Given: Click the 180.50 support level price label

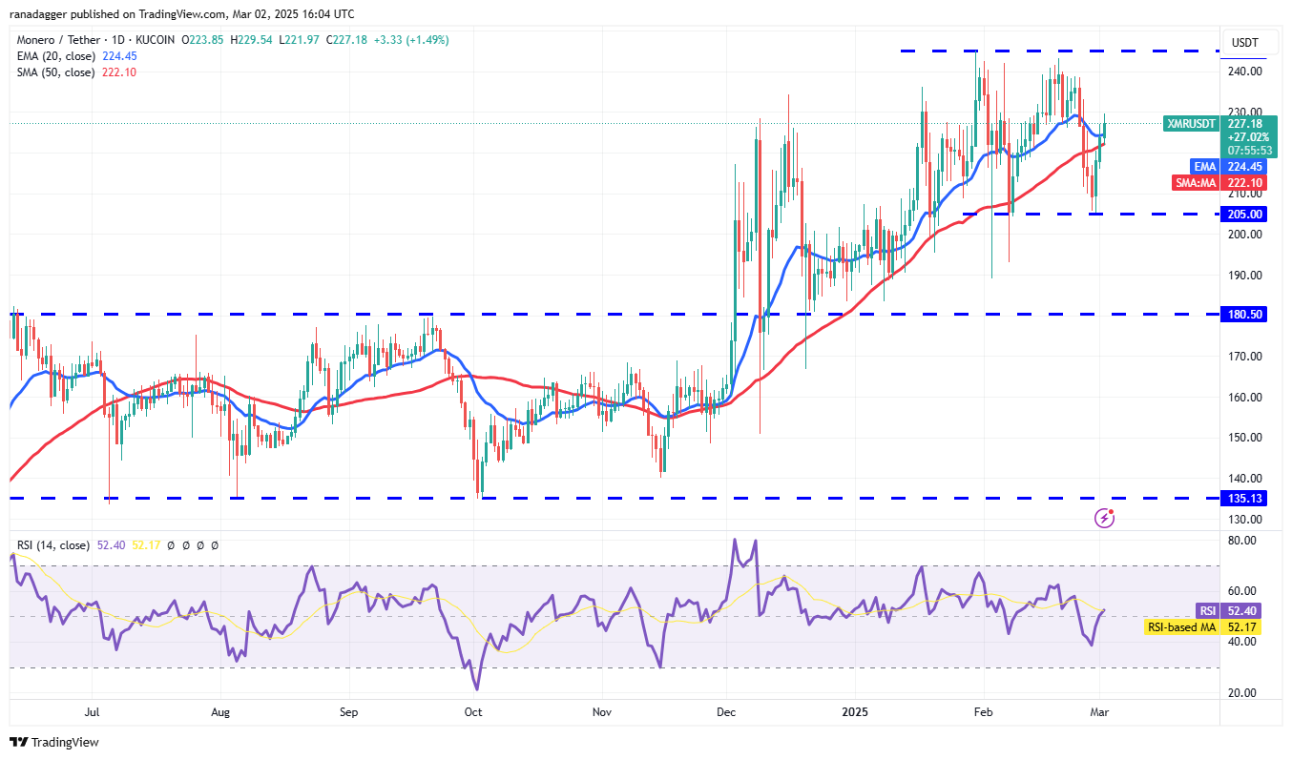Looking at the screenshot, I should click(1241, 313).
